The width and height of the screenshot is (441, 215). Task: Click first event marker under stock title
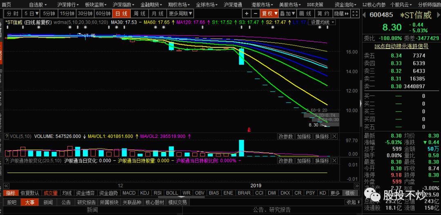tap(8, 27)
